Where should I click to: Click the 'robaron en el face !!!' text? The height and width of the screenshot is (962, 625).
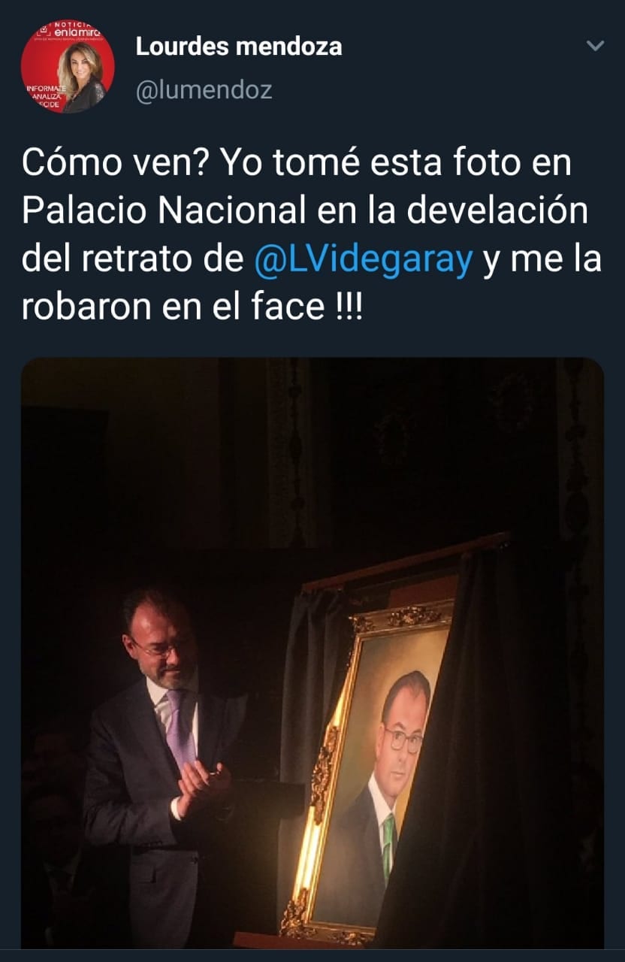(192, 307)
